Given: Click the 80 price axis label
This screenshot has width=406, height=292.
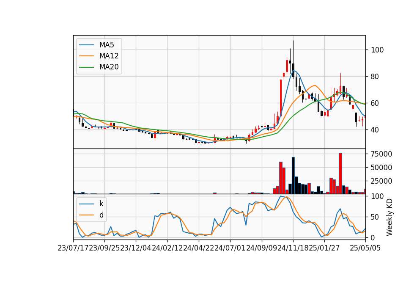Looking at the screenshot, I should 375,77.
